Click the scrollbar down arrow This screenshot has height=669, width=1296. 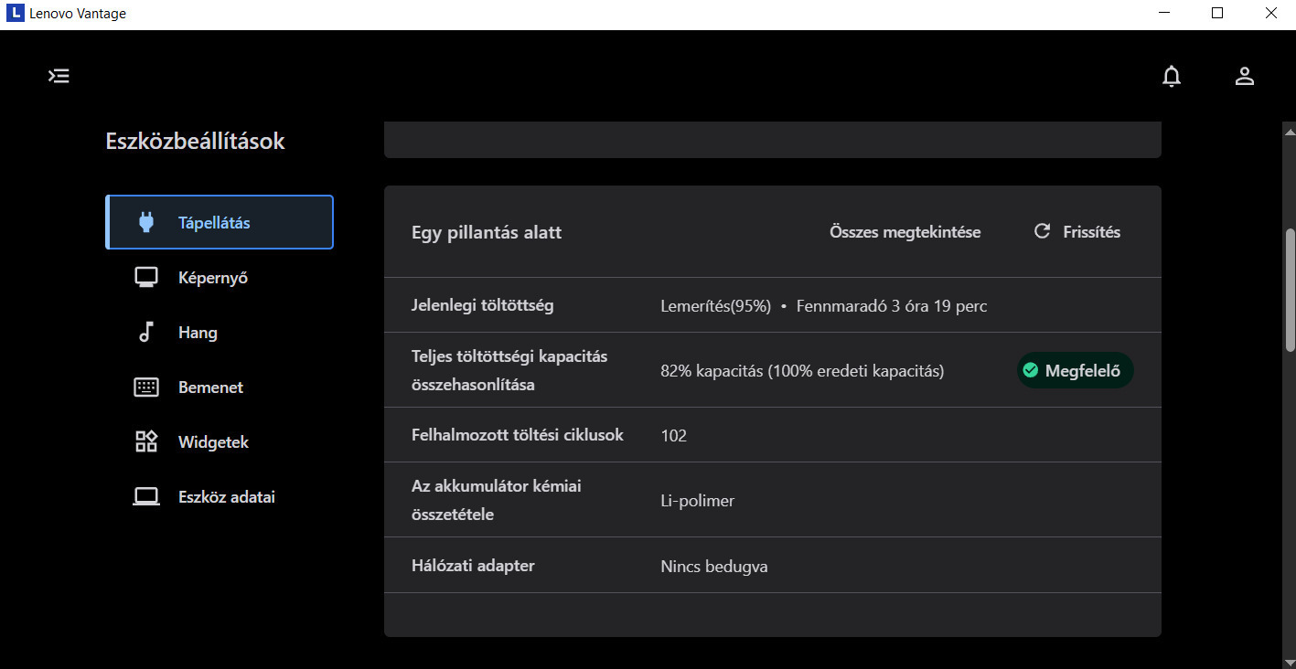1290,662
